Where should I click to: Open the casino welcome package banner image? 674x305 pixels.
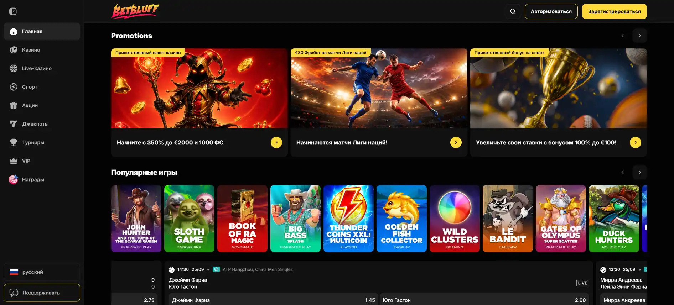coord(199,88)
